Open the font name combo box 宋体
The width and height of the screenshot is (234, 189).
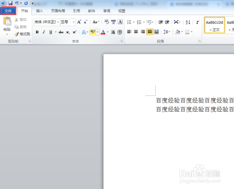47,22
